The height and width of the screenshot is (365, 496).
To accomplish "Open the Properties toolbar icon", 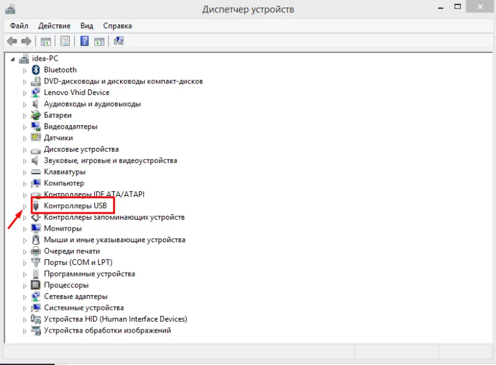I will [x=65, y=41].
